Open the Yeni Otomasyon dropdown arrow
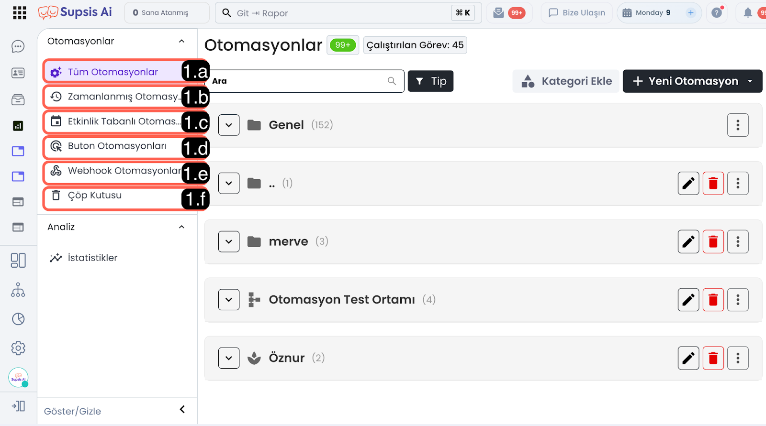Image resolution: width=766 pixels, height=426 pixels. point(750,81)
